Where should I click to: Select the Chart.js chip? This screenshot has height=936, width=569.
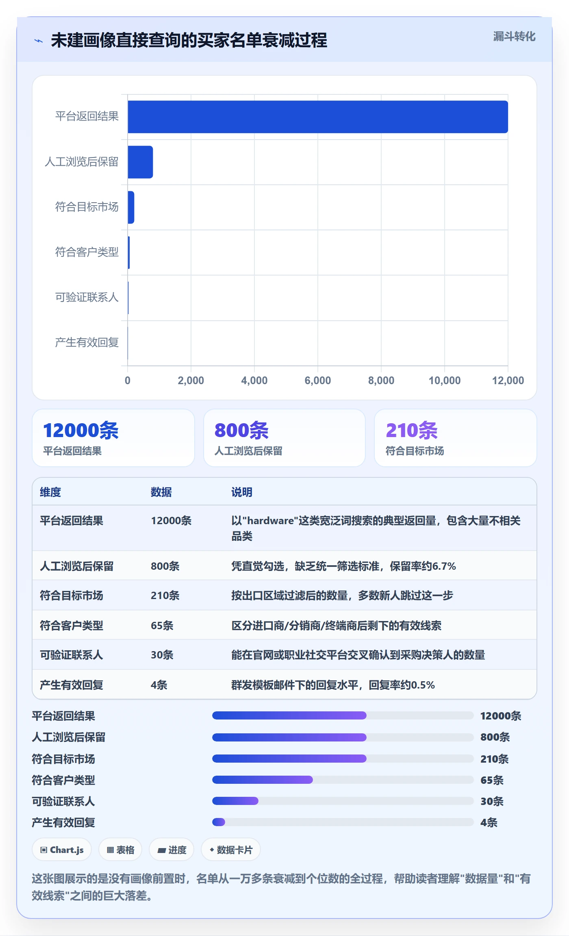(x=62, y=850)
